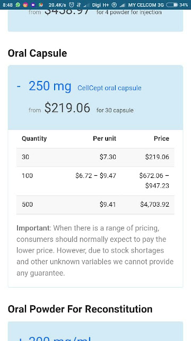Tap the Oral Powder For Reconstitution heading
This screenshot has height=341, width=191.
pyautogui.click(x=80, y=309)
